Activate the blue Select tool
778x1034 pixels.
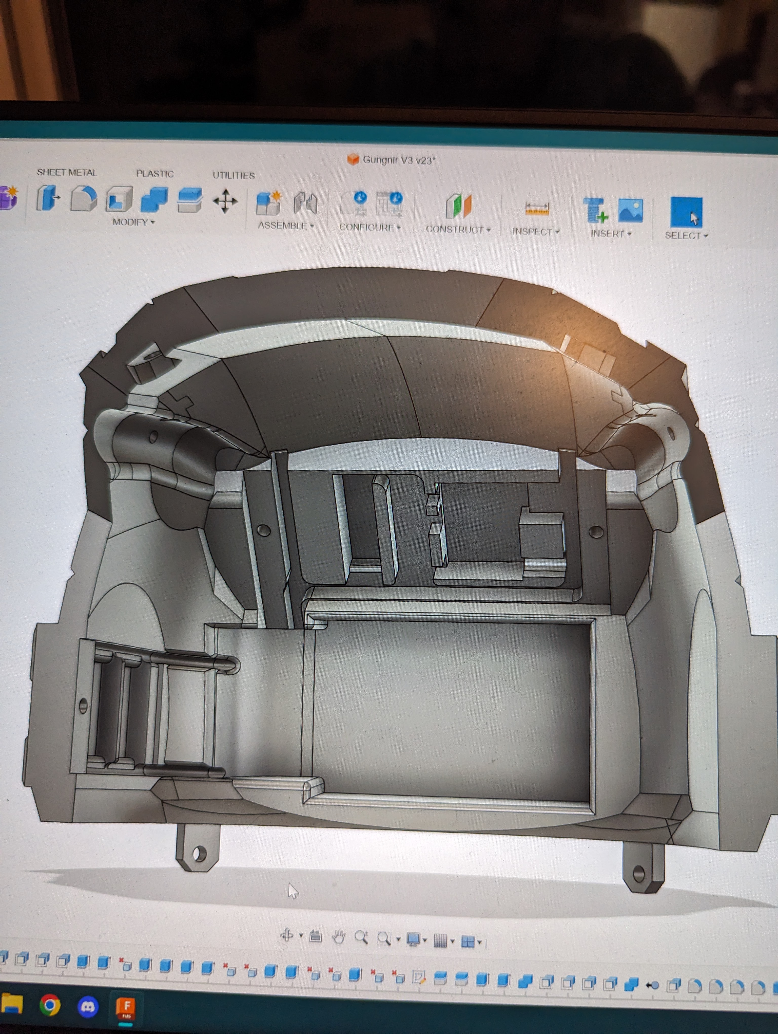point(686,213)
